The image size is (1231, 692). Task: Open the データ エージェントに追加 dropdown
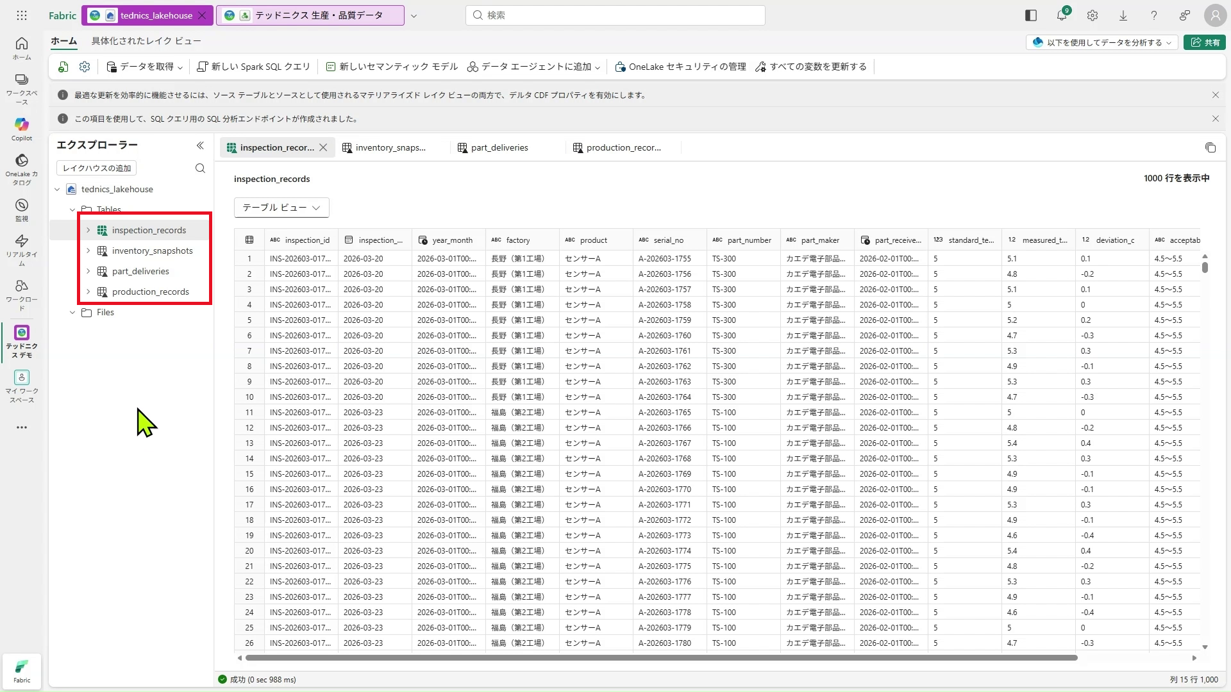click(533, 67)
